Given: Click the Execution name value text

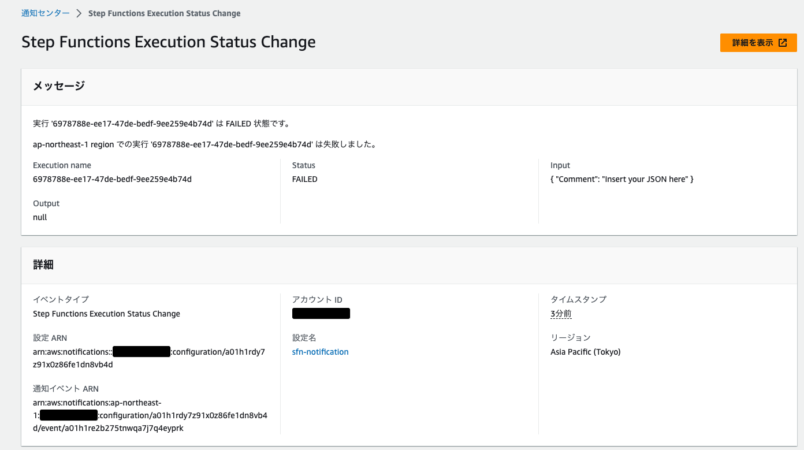Looking at the screenshot, I should [113, 178].
